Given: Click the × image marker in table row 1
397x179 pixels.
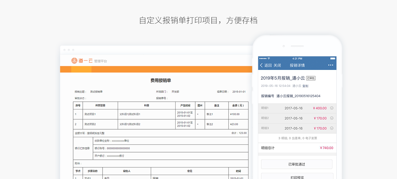Looking at the screenshot, I should (198, 114).
